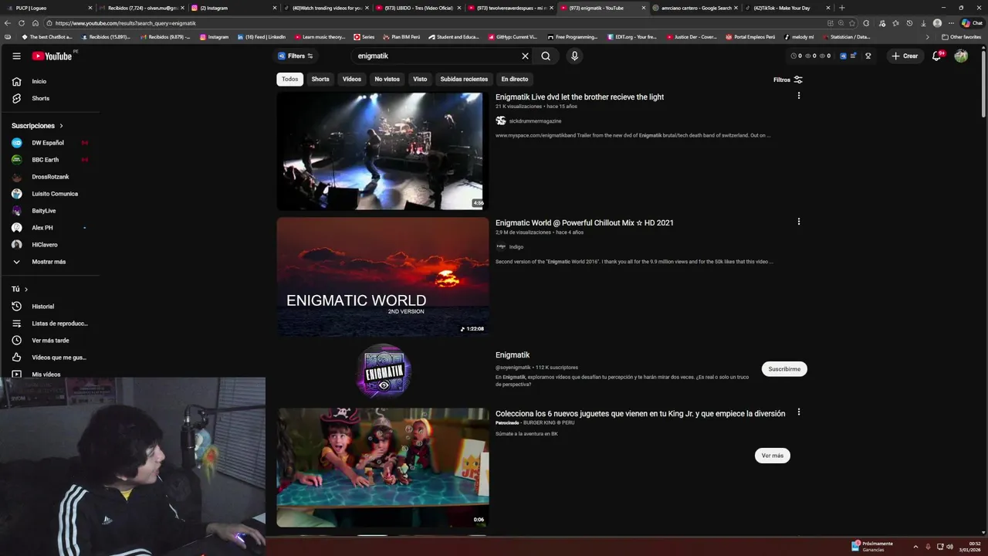The width and height of the screenshot is (988, 556).
Task: Select the Subidas recientes chip
Action: point(464,79)
